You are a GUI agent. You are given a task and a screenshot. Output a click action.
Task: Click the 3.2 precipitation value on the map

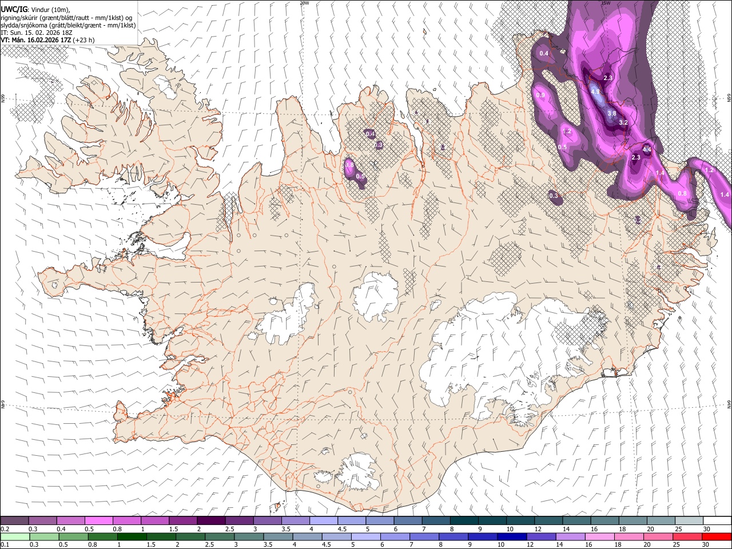pos(623,122)
